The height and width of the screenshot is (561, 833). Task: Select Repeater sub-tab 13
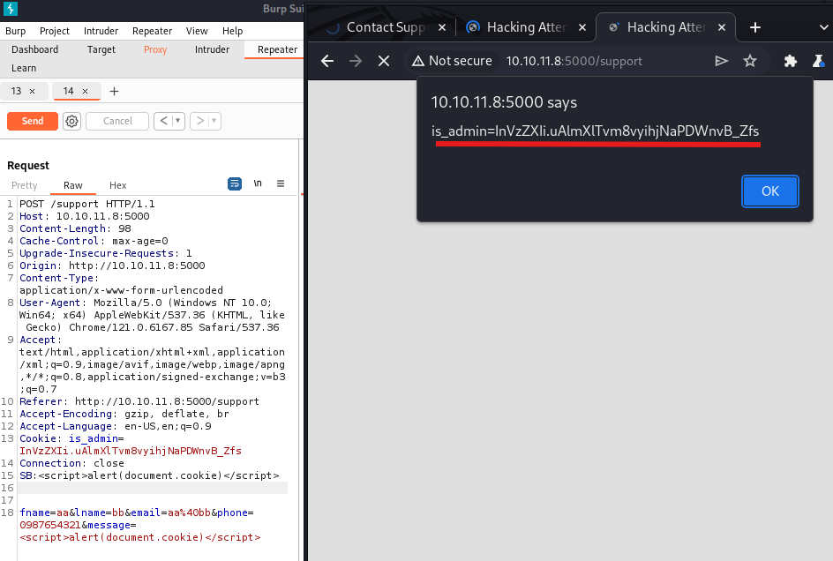click(17, 92)
